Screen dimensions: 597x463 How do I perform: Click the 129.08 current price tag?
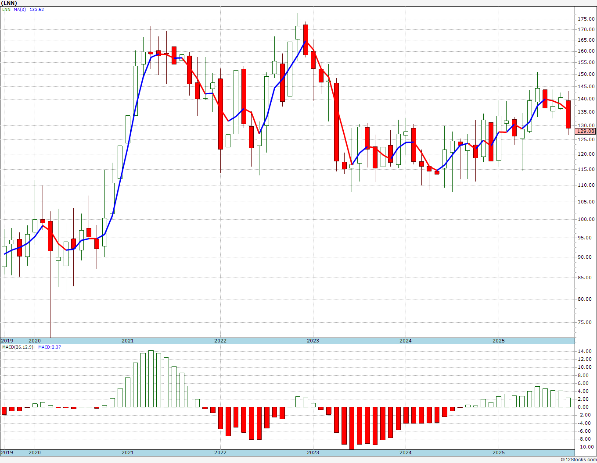tap(585, 131)
